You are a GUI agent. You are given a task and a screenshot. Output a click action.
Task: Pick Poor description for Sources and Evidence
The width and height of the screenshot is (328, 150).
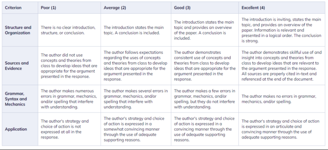[x=69, y=66]
